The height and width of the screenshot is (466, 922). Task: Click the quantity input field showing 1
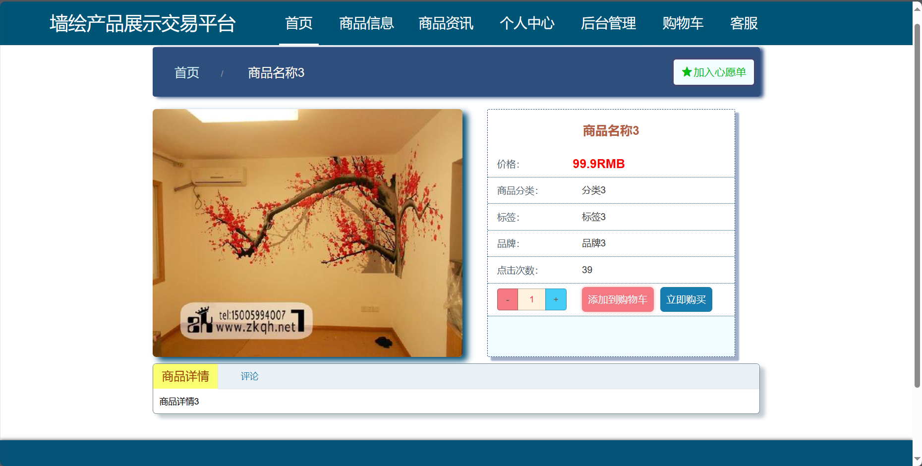point(531,299)
